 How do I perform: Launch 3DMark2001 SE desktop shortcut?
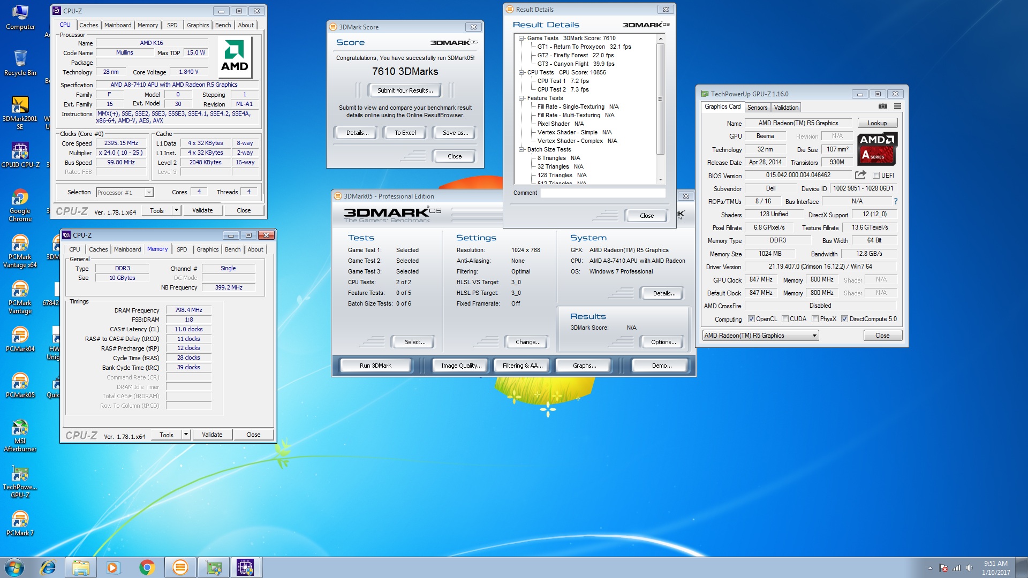[20, 113]
